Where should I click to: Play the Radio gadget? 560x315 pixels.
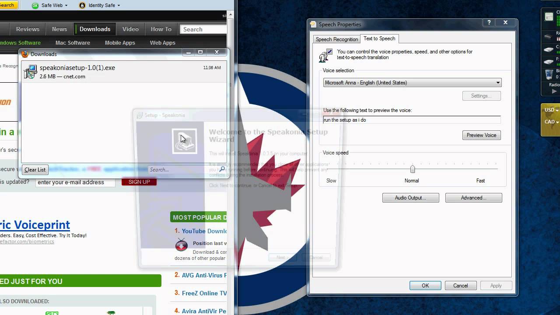click(x=554, y=91)
